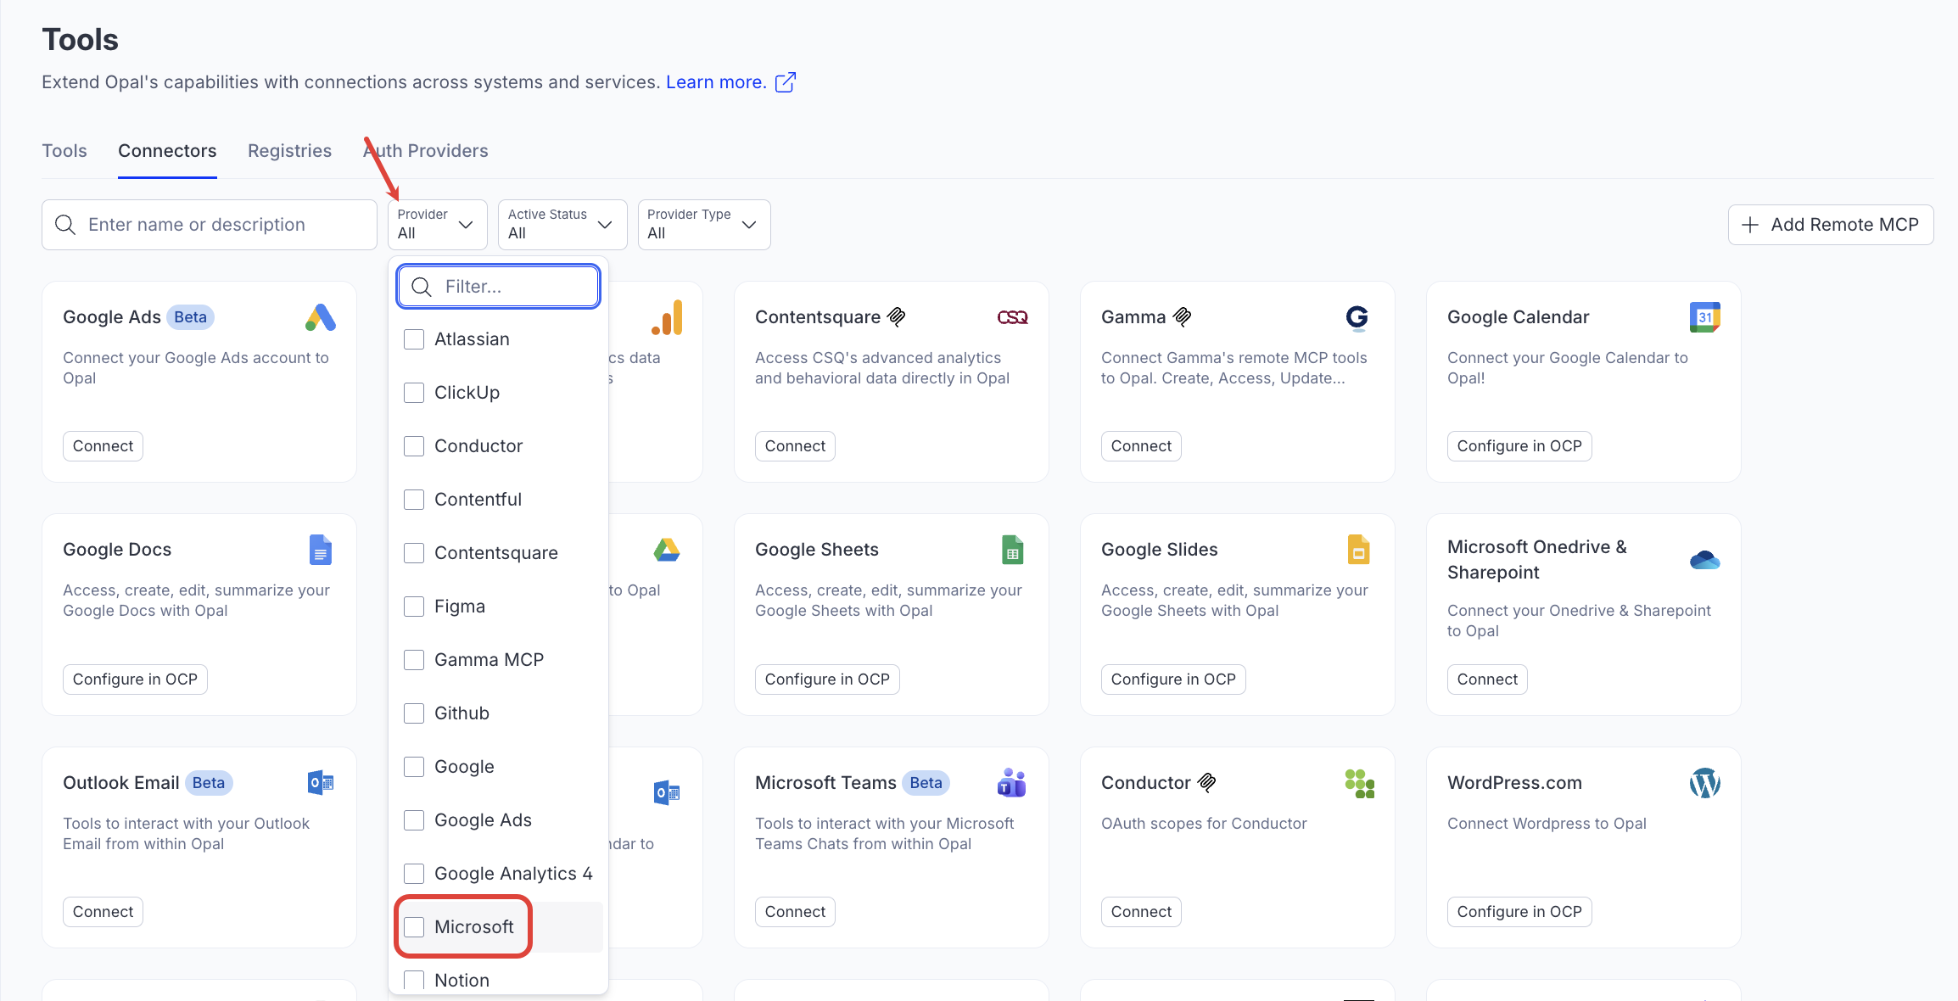Viewport: 1958px width, 1001px height.
Task: Check the Microsoft provider checkbox
Action: (x=414, y=927)
